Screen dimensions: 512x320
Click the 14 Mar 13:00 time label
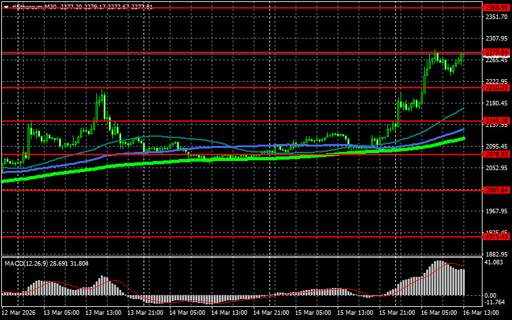tap(229, 313)
